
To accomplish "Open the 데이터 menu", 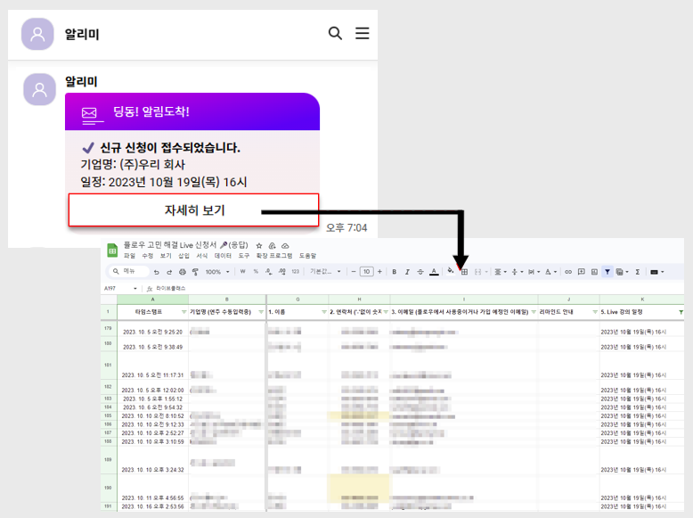I will [224, 256].
